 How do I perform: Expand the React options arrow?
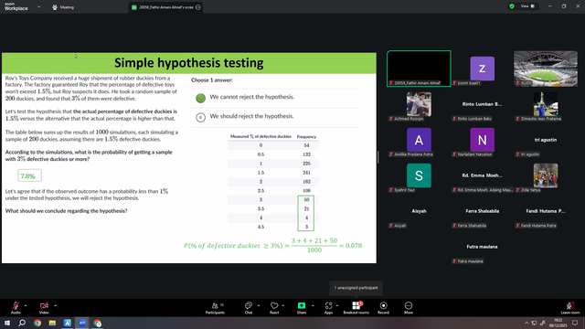pos(283,305)
